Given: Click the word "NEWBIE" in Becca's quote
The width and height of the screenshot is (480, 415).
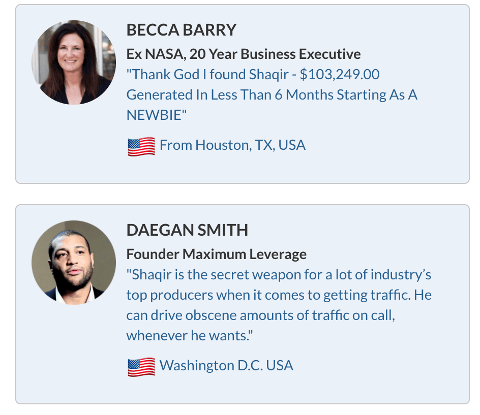Looking at the screenshot, I should click(154, 115).
